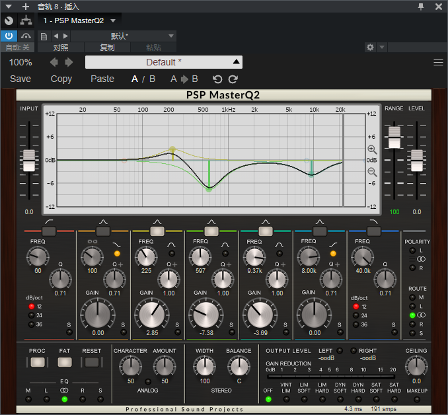Click the RESET button
Screen dimensions: 448x415
click(92, 362)
